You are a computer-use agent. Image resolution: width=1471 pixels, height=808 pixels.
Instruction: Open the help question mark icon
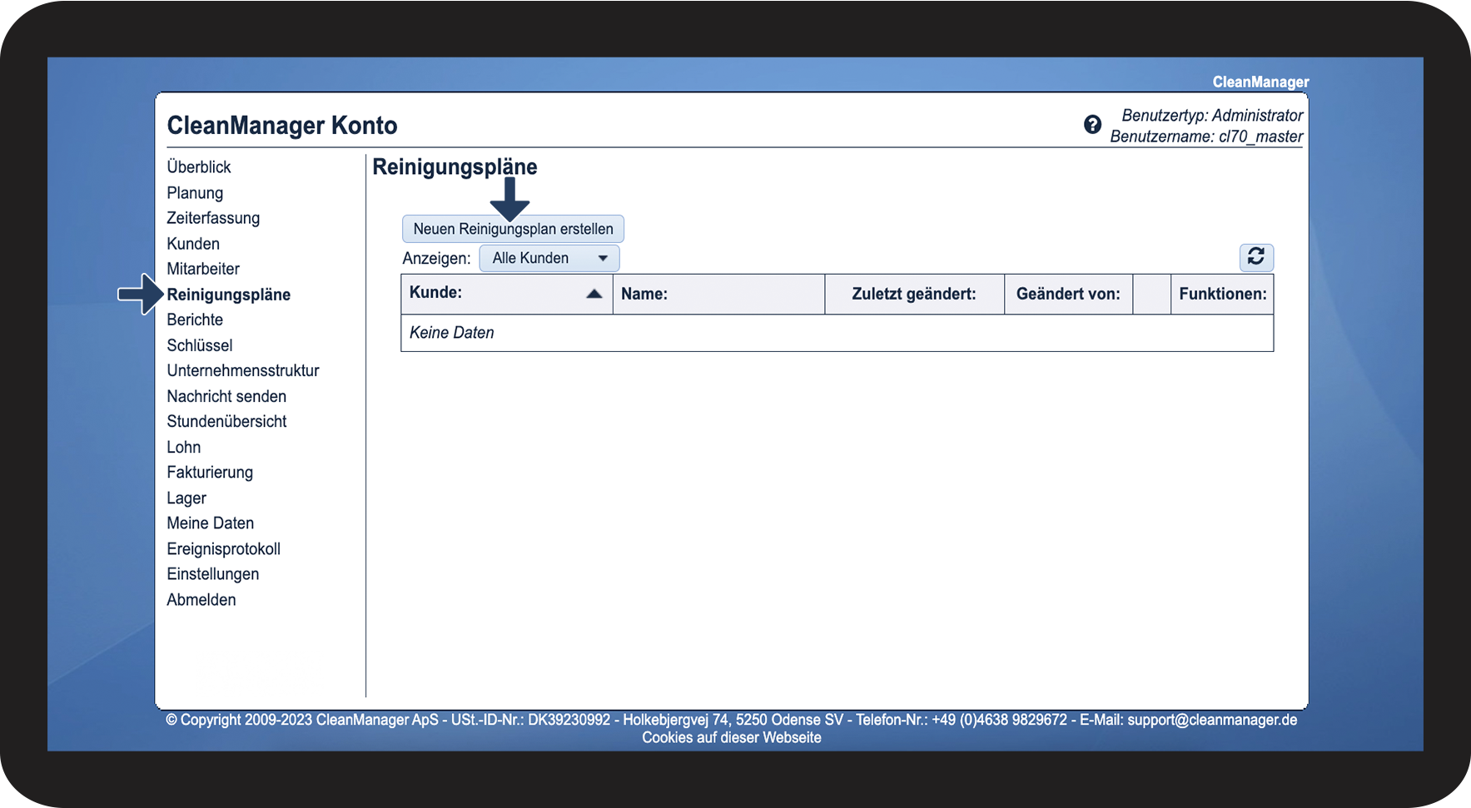(x=1092, y=125)
